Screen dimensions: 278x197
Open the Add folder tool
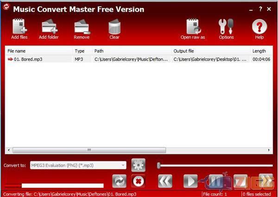click(48, 28)
